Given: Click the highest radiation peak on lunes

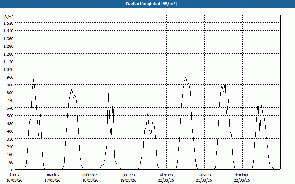Looking at the screenshot, I should [x=34, y=78].
